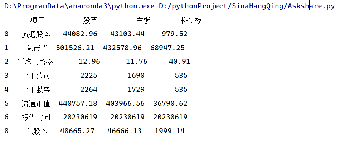Viewport: 340px width, 143px height.
Task: Click value 1999.14 in 总股本 row
Action: (170, 131)
